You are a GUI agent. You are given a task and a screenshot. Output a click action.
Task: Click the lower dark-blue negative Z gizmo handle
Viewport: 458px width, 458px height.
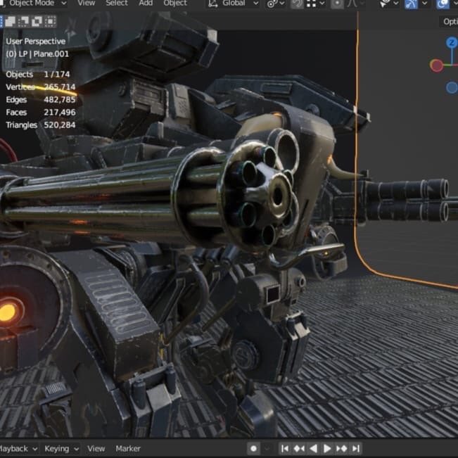coord(452,88)
